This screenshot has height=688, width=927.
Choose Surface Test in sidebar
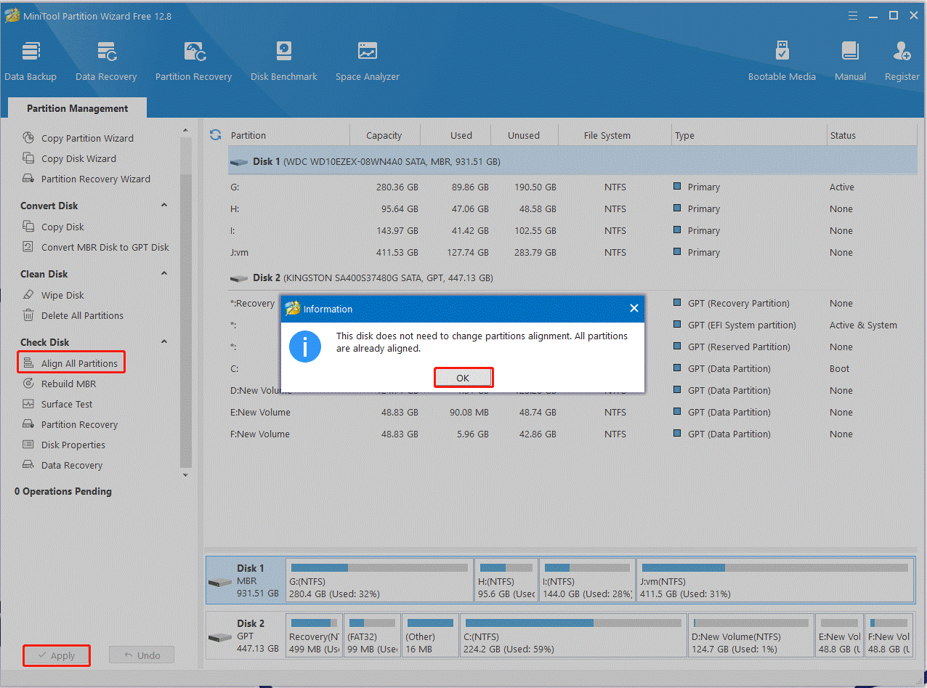(67, 404)
